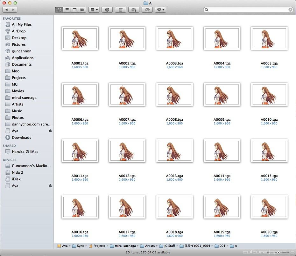Select Applications in the sidebar

point(22,58)
